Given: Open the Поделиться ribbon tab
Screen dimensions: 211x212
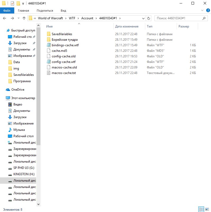Looking at the screenshot, I should click(x=45, y=11).
